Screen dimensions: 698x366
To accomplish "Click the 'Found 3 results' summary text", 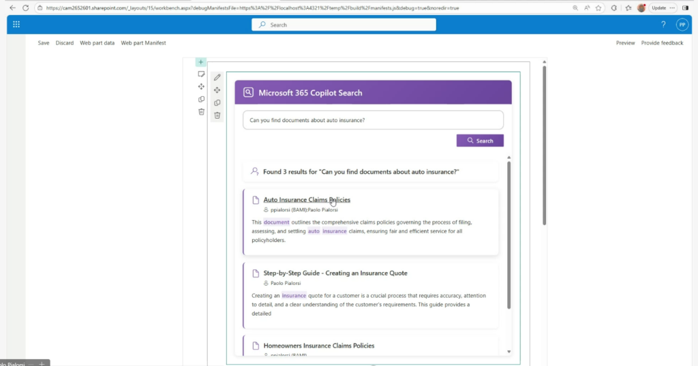I will pyautogui.click(x=361, y=172).
